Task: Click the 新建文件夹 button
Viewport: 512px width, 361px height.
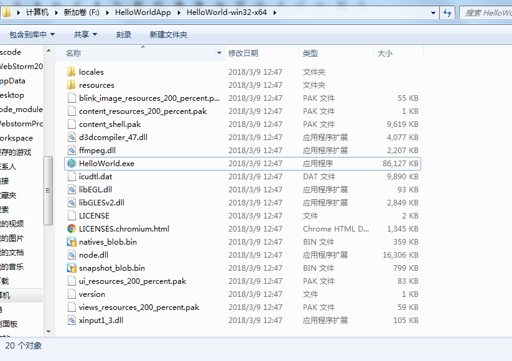Action: point(169,35)
